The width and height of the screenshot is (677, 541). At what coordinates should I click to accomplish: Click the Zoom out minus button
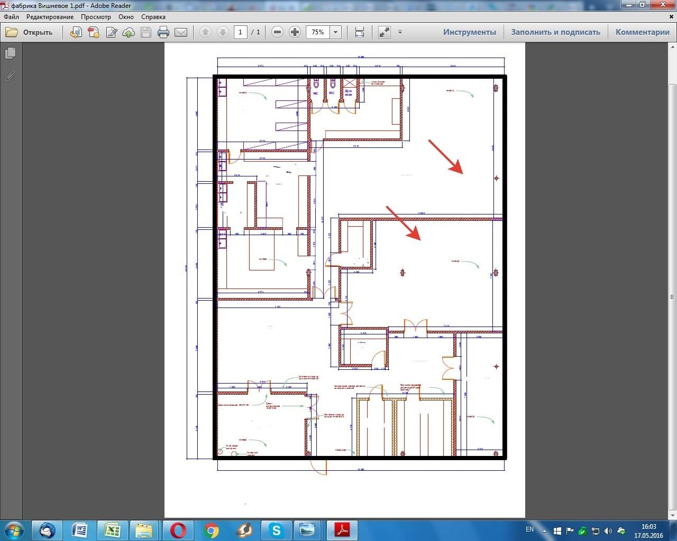277,32
